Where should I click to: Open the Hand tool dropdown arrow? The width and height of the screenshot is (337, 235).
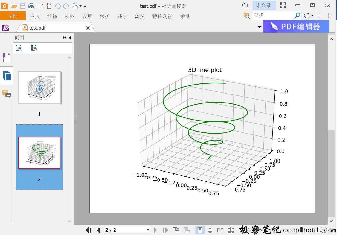point(80,6)
